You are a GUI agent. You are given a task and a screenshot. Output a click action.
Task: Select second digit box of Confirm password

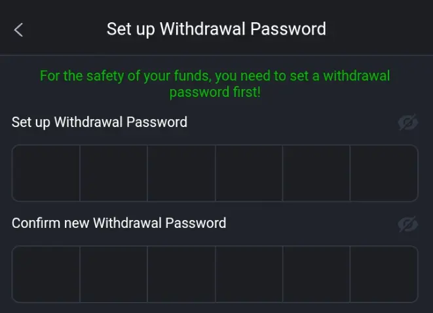pyautogui.click(x=114, y=274)
